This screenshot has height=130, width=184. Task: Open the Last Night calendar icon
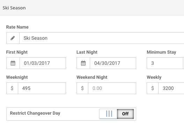[83, 63]
